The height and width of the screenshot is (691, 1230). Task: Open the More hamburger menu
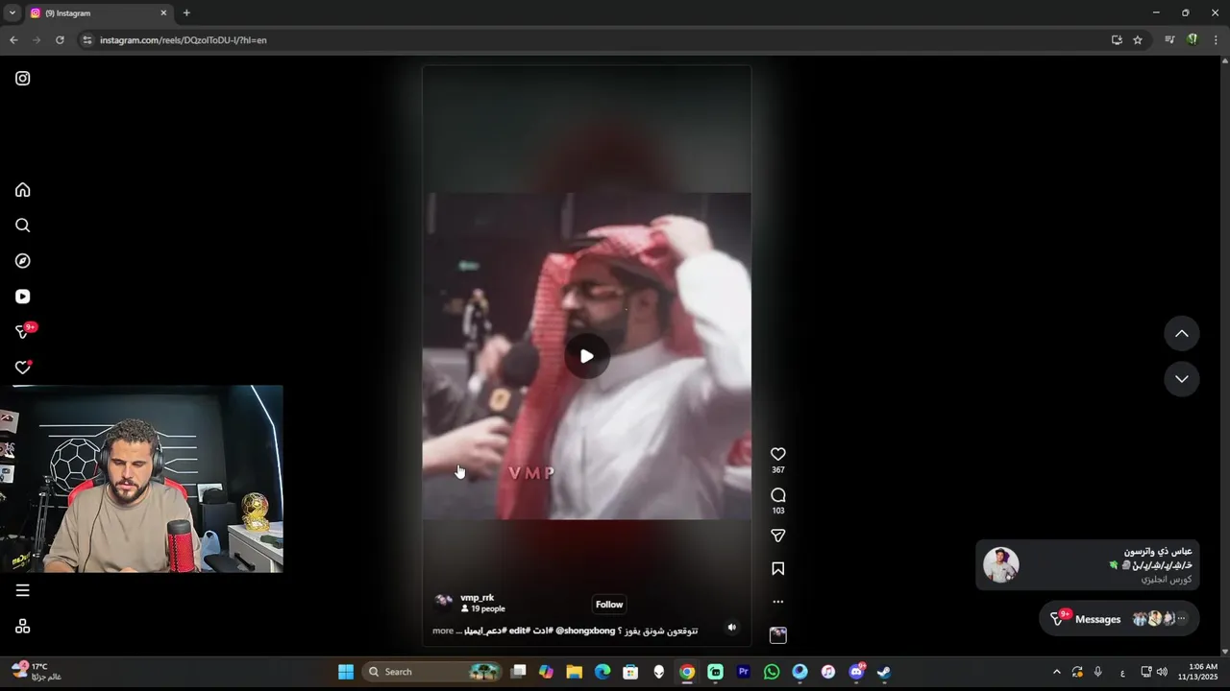[x=23, y=590]
